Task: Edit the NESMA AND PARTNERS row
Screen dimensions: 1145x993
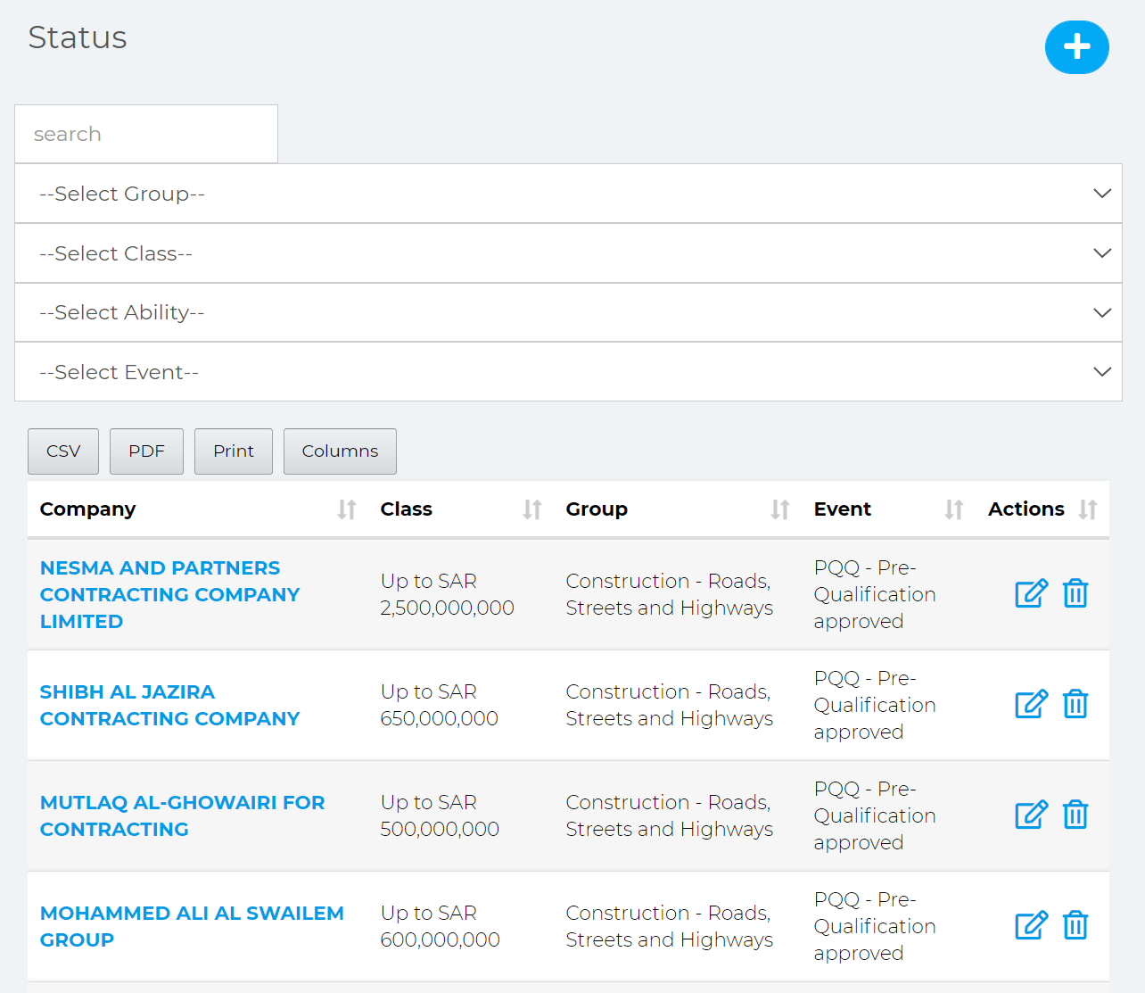Action: click(1031, 593)
